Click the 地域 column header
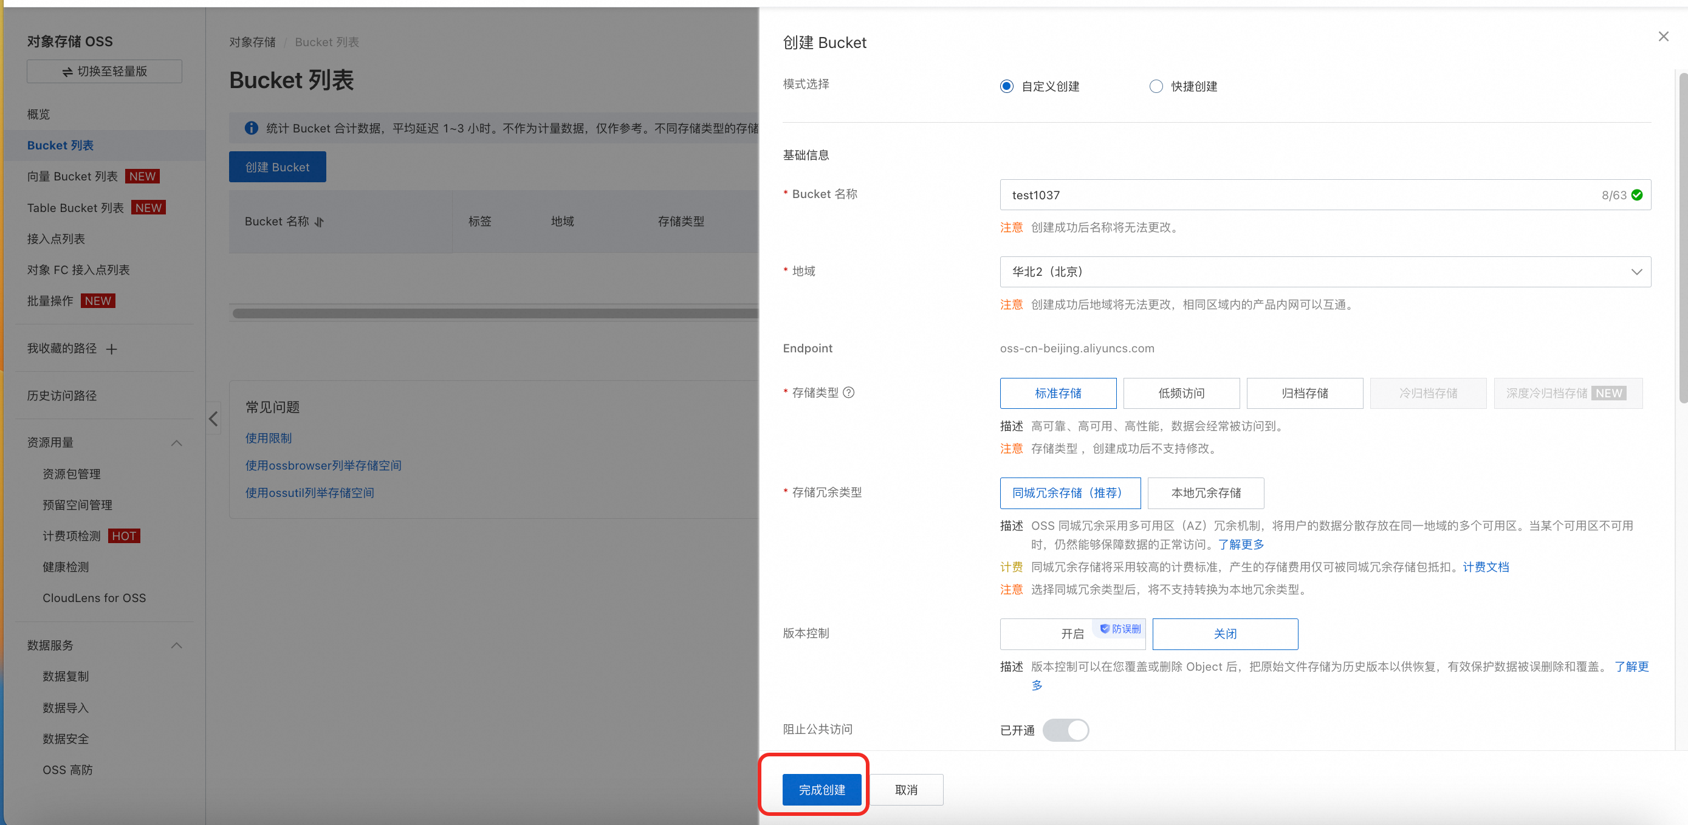The image size is (1688, 825). (562, 222)
